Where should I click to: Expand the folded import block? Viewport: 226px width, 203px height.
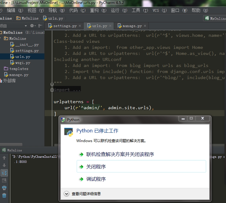click(x=52, y=90)
